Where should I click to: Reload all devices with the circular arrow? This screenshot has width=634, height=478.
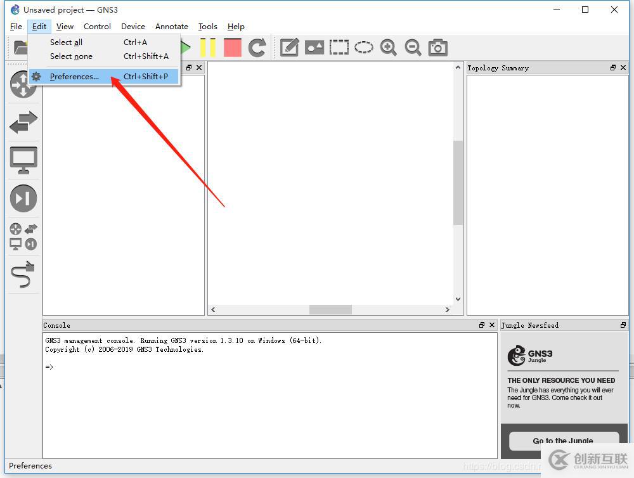click(257, 48)
